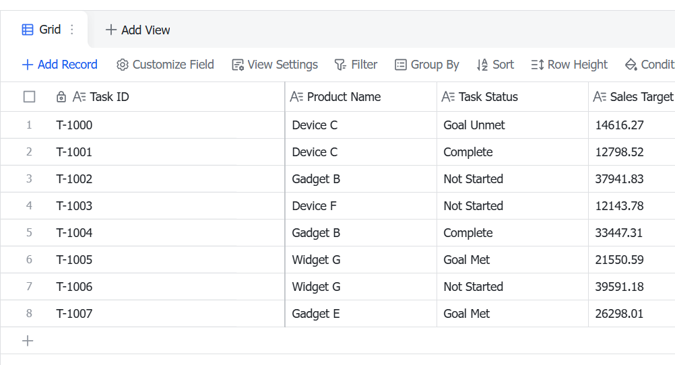Image resolution: width=675 pixels, height=365 pixels.
Task: Tick the select-all checkbox in header
Action: pos(29,97)
